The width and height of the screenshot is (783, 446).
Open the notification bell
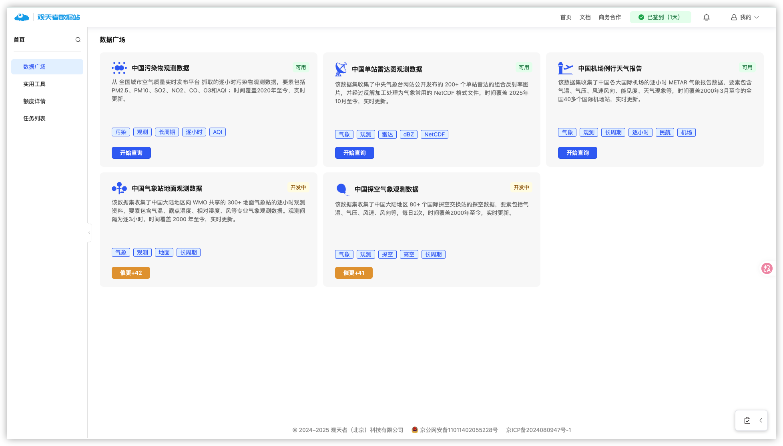(x=706, y=17)
